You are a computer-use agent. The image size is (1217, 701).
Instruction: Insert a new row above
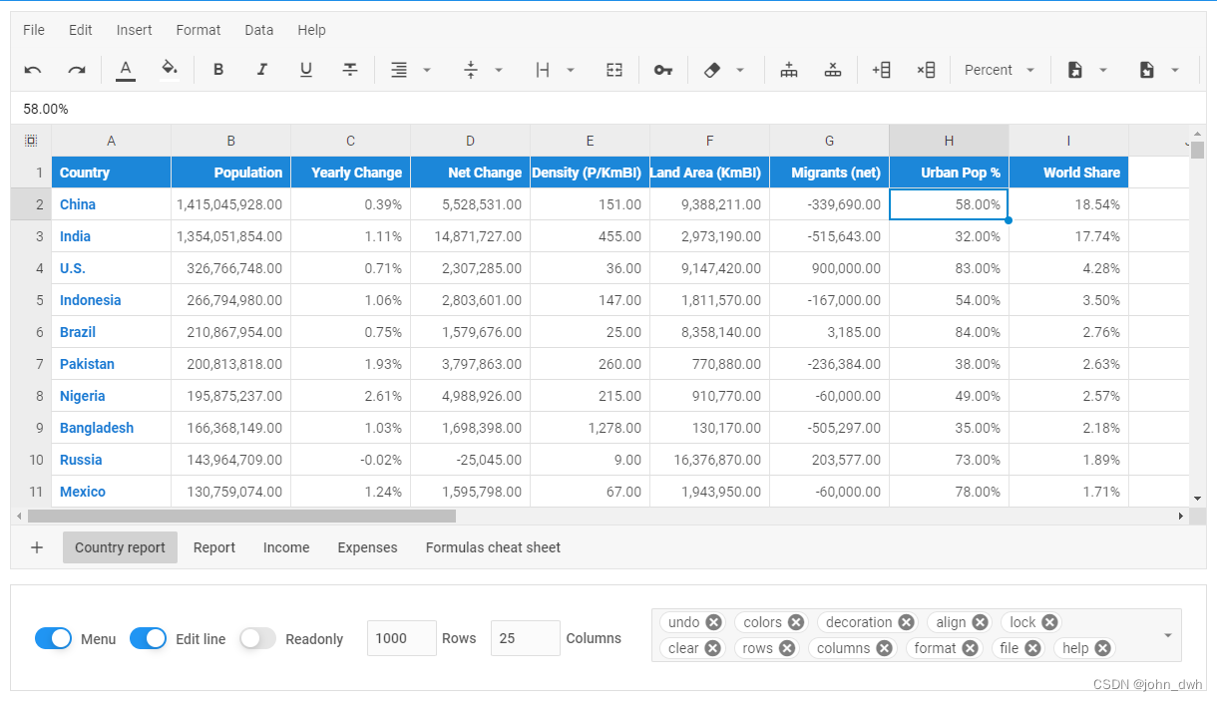[789, 70]
